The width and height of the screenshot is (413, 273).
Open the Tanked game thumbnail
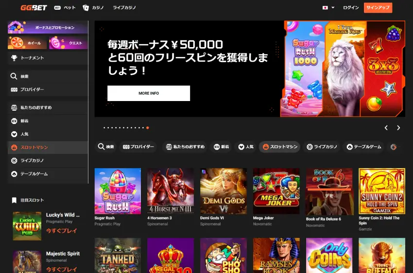118,256
